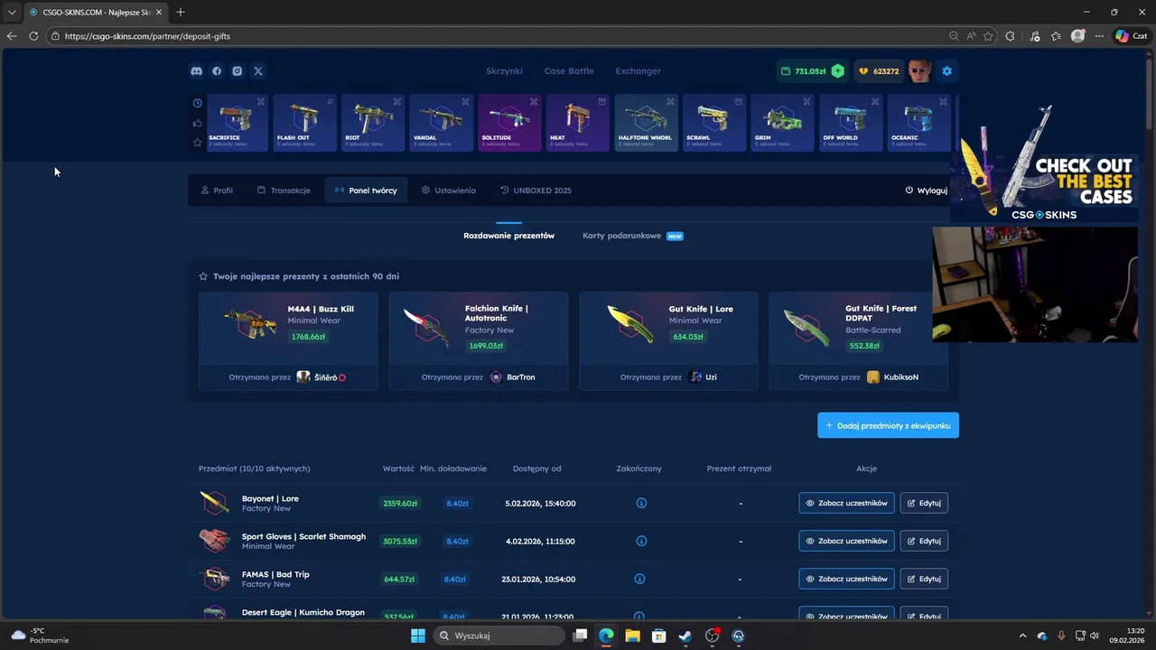This screenshot has height=650, width=1156.
Task: Zoom out icon in address bar
Action: 954,36
